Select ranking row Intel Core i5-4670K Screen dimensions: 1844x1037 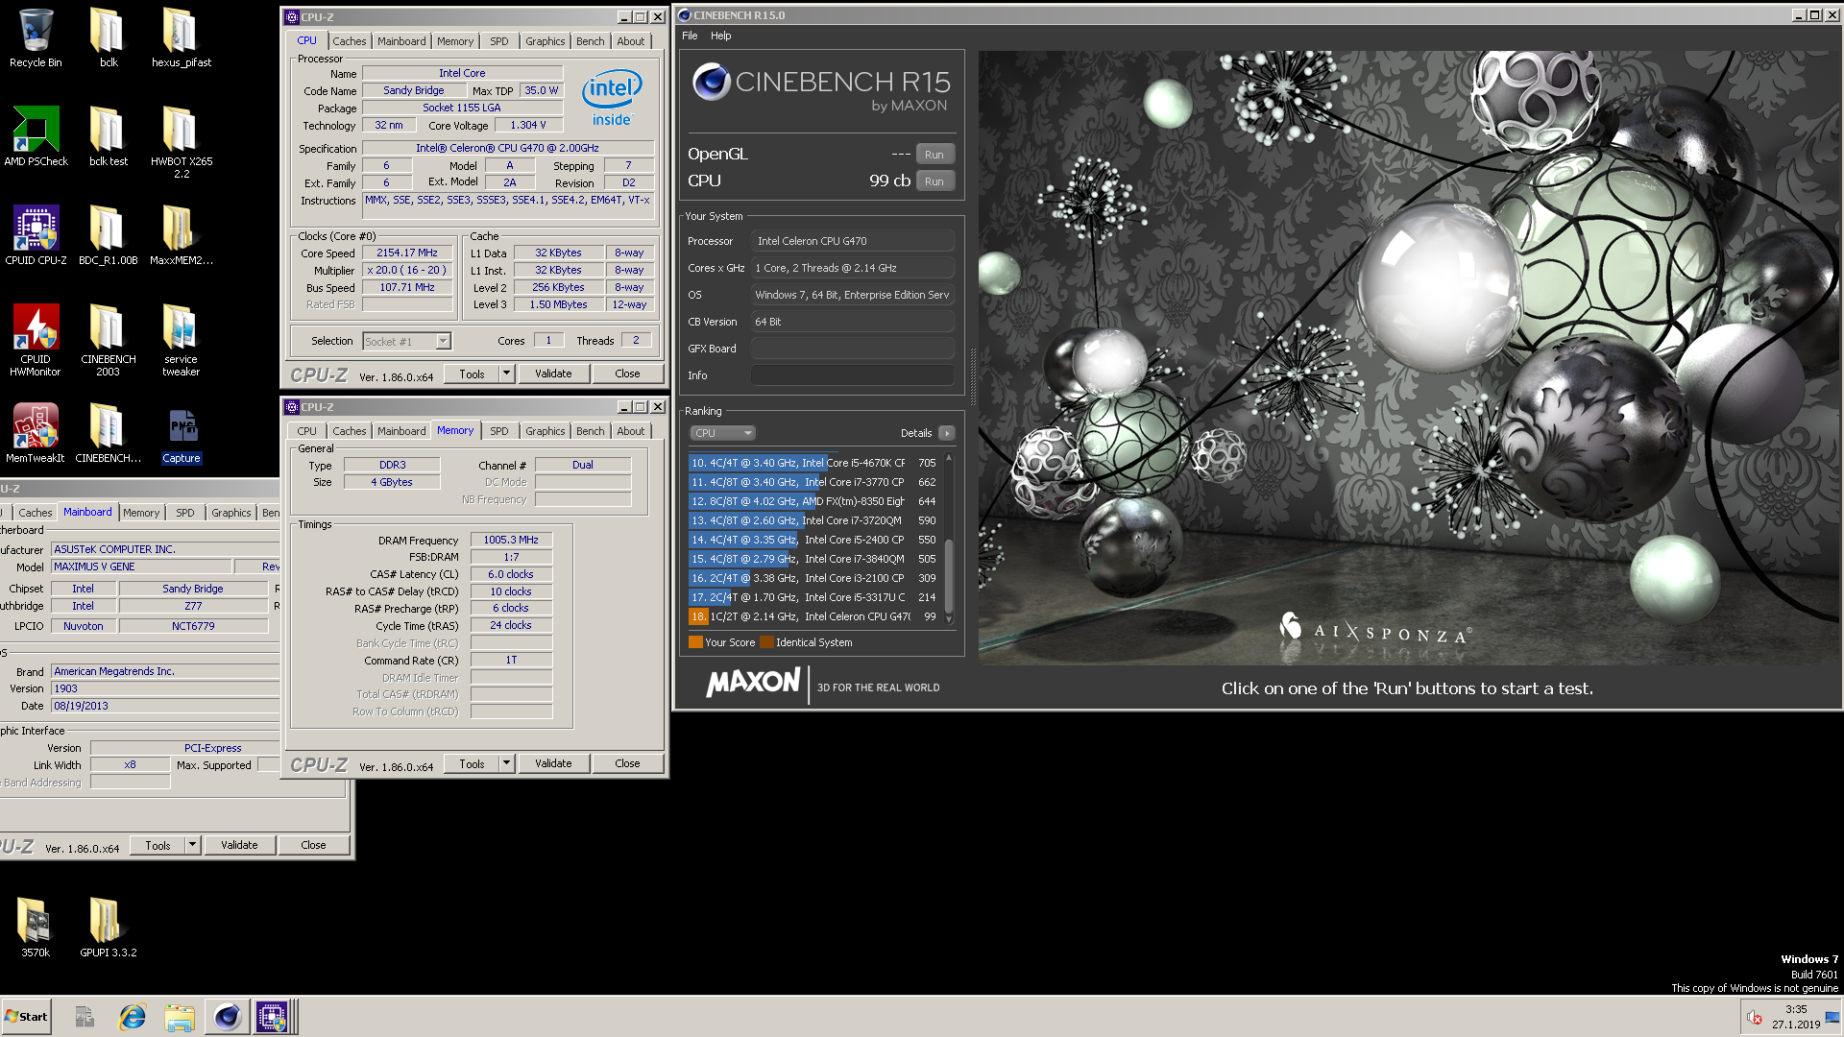(813, 463)
